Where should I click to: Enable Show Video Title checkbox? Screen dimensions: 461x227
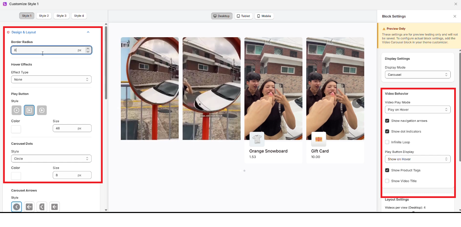coord(387,181)
